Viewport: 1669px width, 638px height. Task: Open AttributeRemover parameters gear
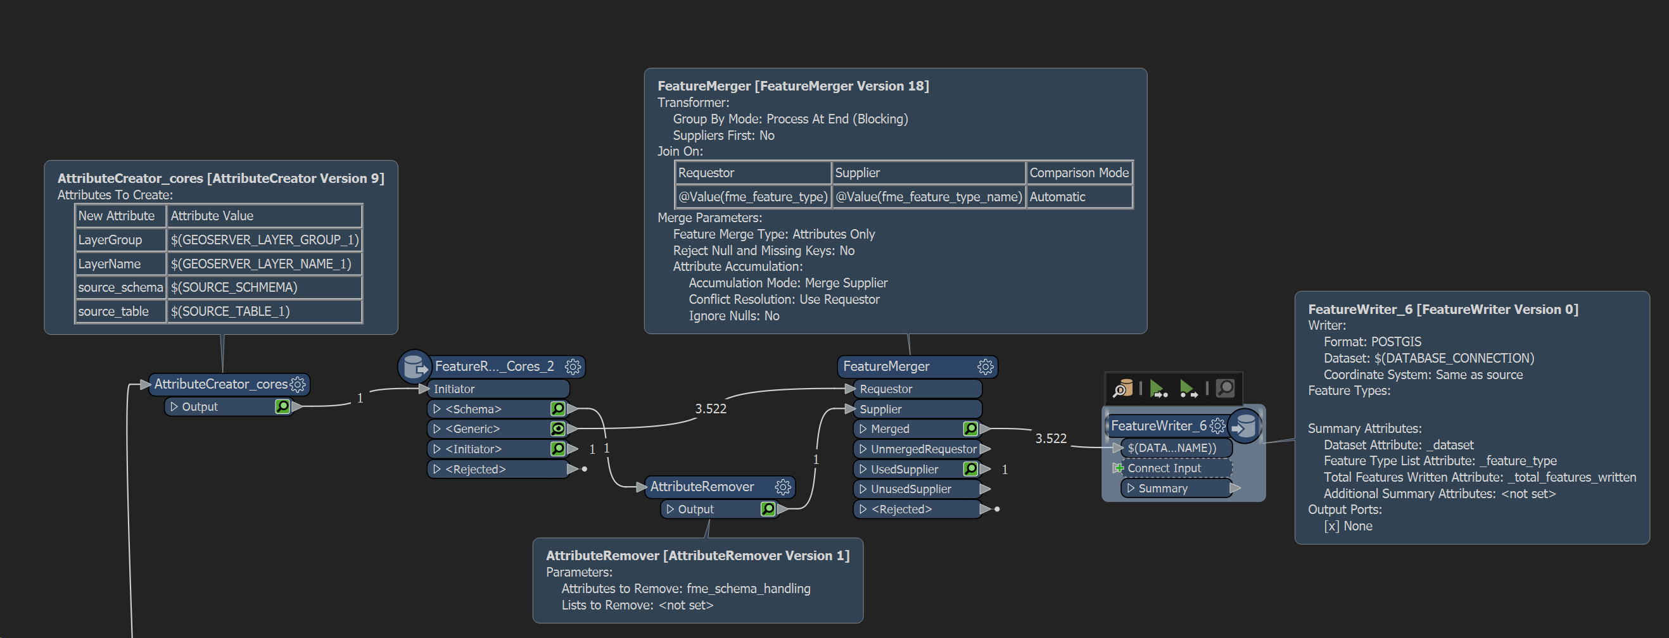point(783,487)
